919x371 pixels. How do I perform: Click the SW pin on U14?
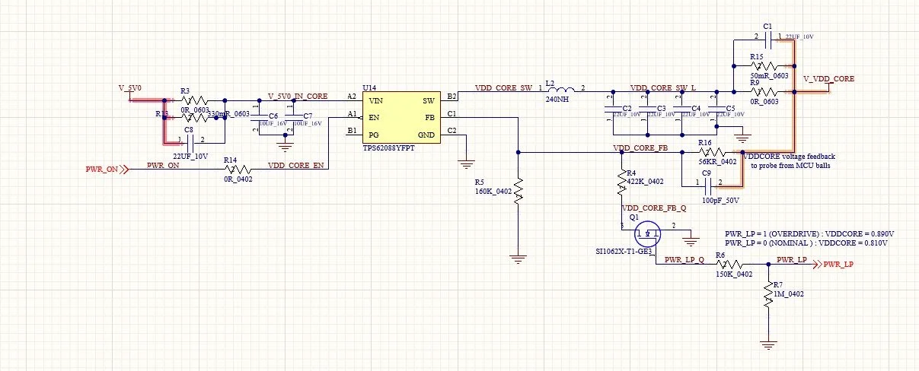428,101
